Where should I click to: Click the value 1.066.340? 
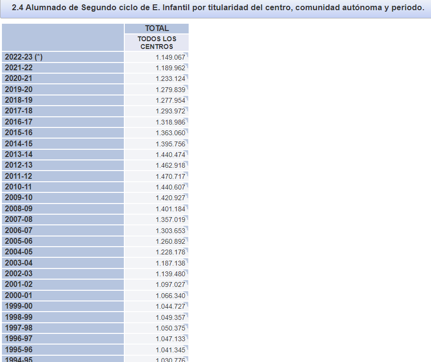[171, 296]
